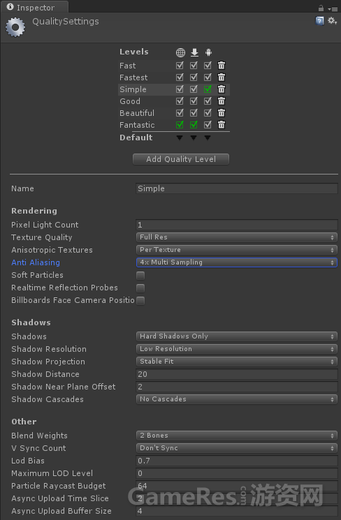Toggle Good level for standalone platform
Viewport: 341px width, 520px height.
coord(194,101)
